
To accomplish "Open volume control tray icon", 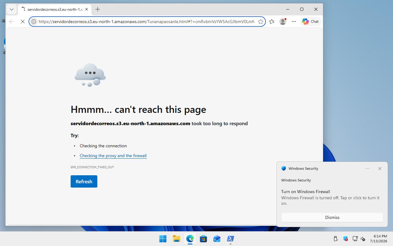I will coord(363,239).
